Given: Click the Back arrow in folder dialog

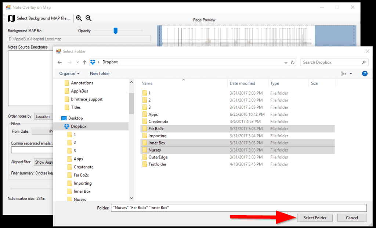Looking at the screenshot, I should click(60, 63).
